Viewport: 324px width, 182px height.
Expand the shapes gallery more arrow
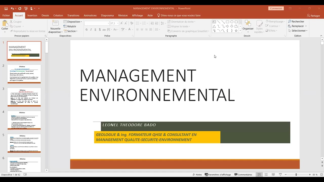[240, 31]
